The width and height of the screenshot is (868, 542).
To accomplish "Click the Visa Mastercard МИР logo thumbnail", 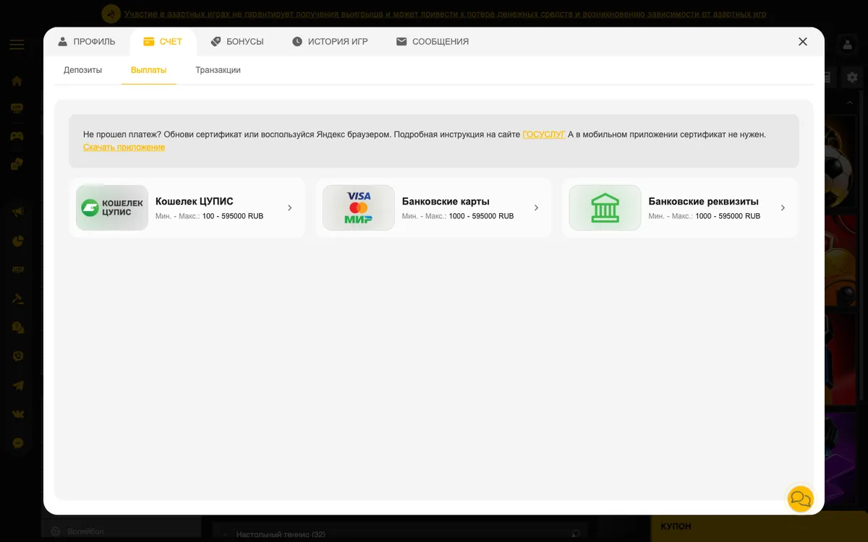I will point(359,208).
